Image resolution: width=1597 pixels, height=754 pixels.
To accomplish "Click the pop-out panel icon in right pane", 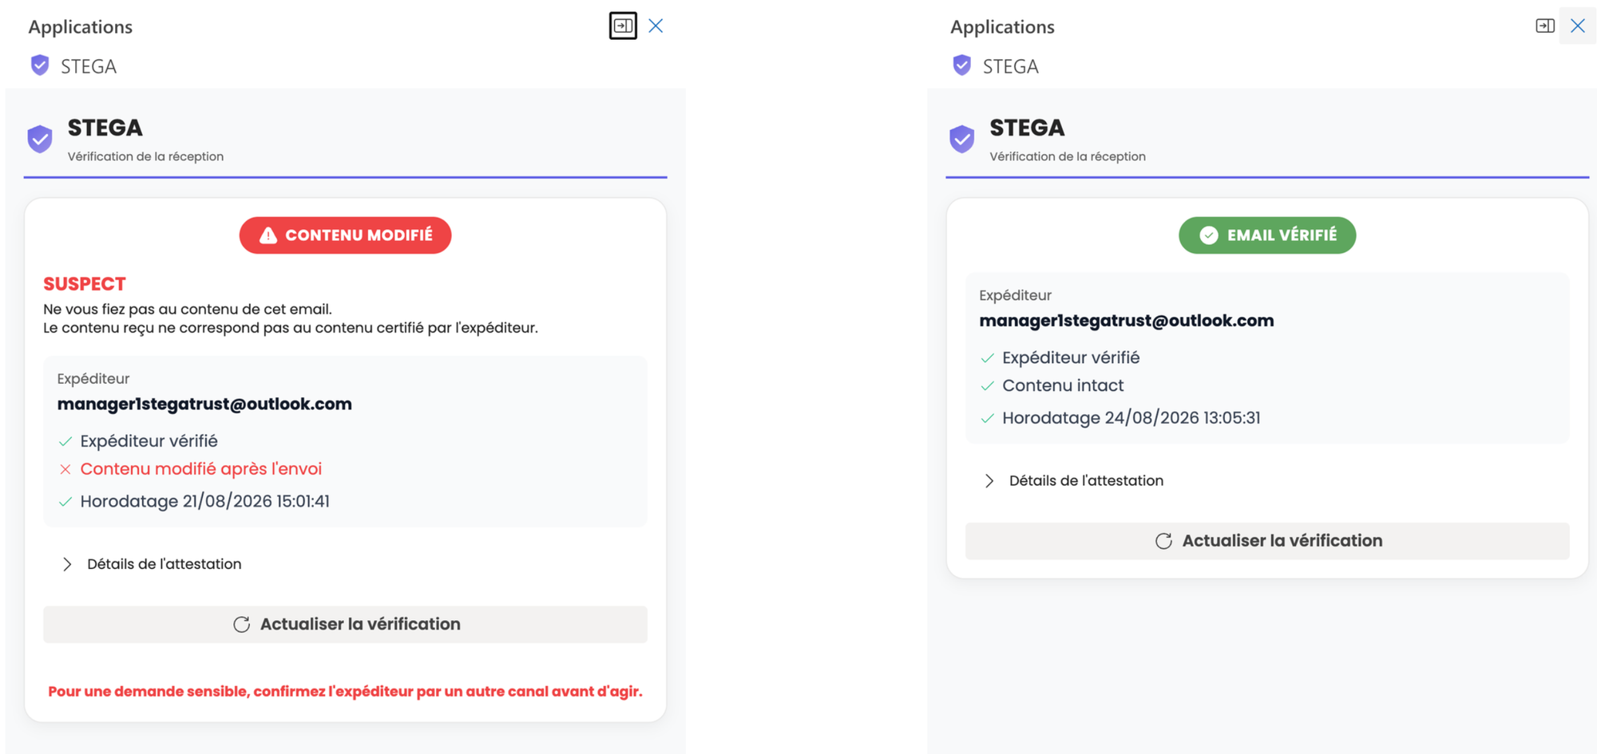I will 1545,26.
